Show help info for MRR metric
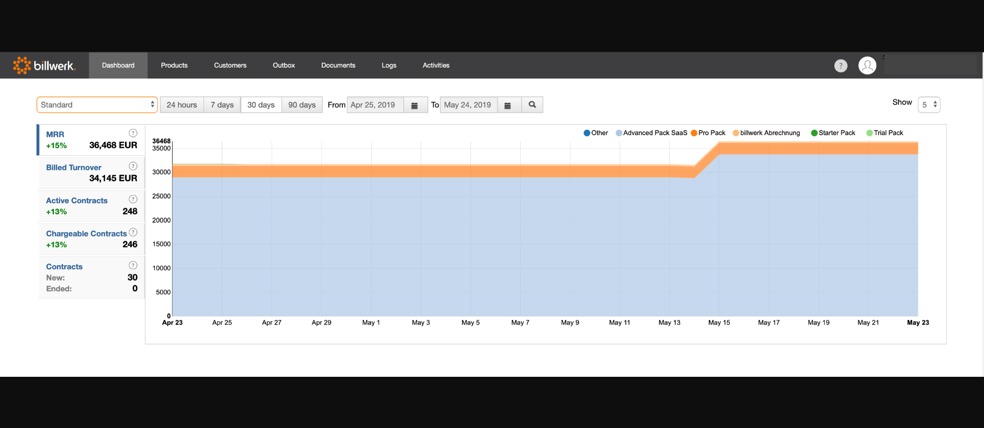984x428 pixels. pyautogui.click(x=133, y=133)
